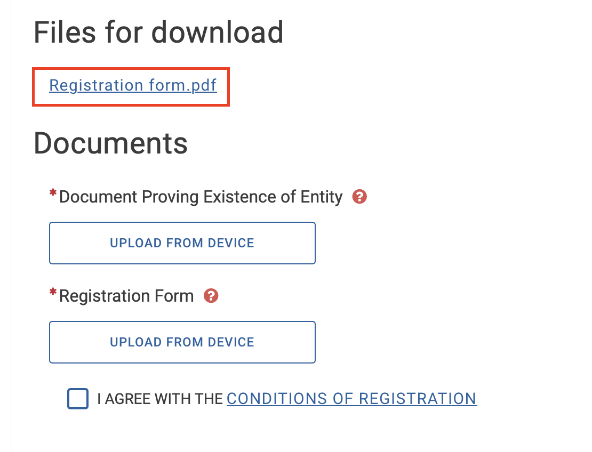This screenshot has height=452, width=592.
Task: Click the Registration Form field label text
Action: (x=126, y=296)
